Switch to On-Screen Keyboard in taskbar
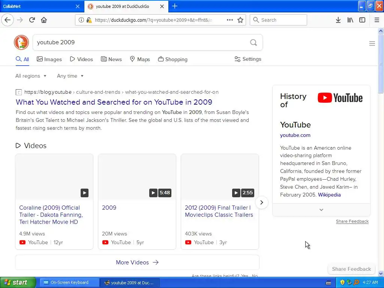The image size is (384, 288). [69, 282]
